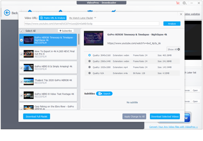Toggle GoPro HERO 8 Is Simply Amazing checkbox
Image resolution: width=203 pixels, height=141 pixels.
point(21,68)
